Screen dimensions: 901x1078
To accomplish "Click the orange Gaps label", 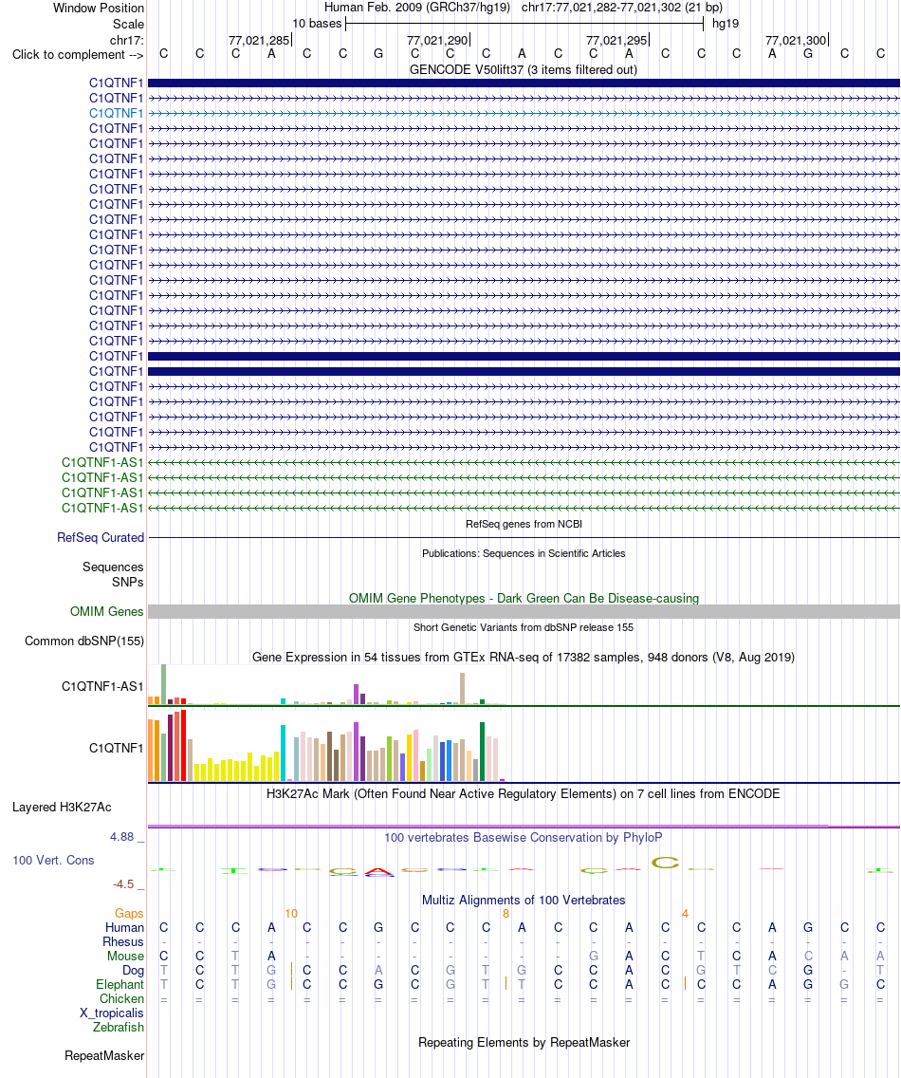I will (x=129, y=914).
